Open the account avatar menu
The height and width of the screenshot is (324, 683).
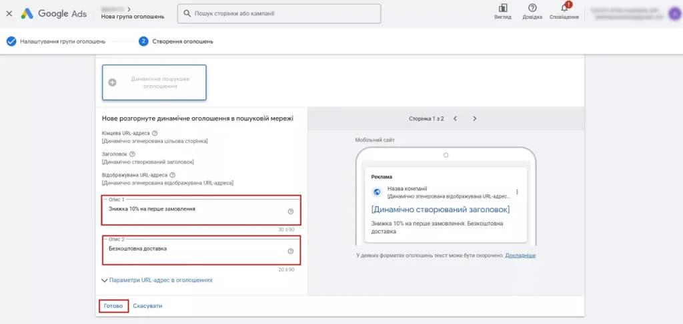674,14
